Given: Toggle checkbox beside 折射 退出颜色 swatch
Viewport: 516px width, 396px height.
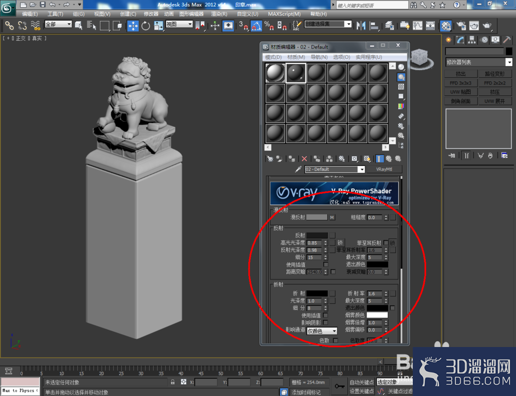Looking at the screenshot, I should (392, 308).
